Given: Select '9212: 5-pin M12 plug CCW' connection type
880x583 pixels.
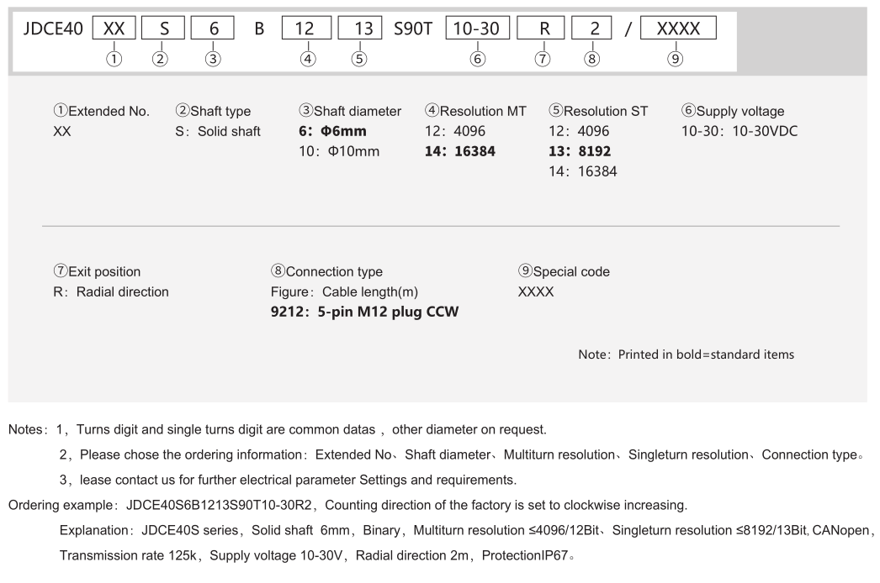Looking at the screenshot, I should click(363, 313).
